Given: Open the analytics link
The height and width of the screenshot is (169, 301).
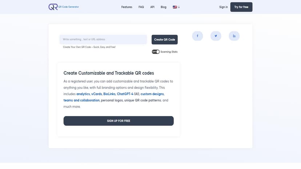Looking at the screenshot, I should (83, 94).
